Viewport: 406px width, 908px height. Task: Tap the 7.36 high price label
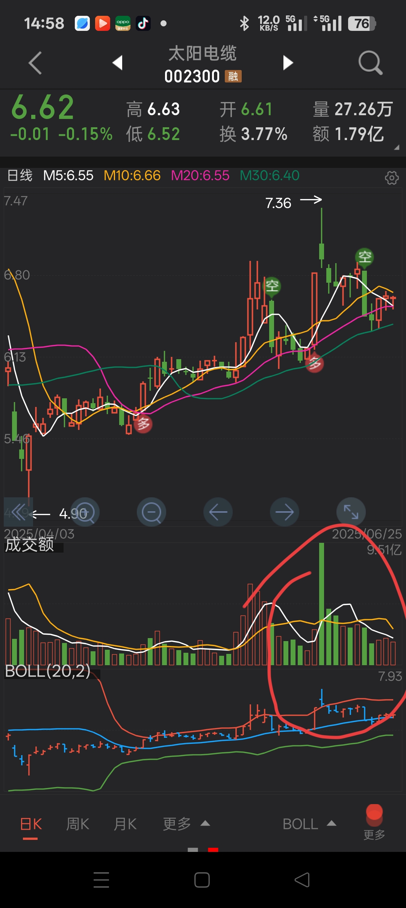click(278, 203)
